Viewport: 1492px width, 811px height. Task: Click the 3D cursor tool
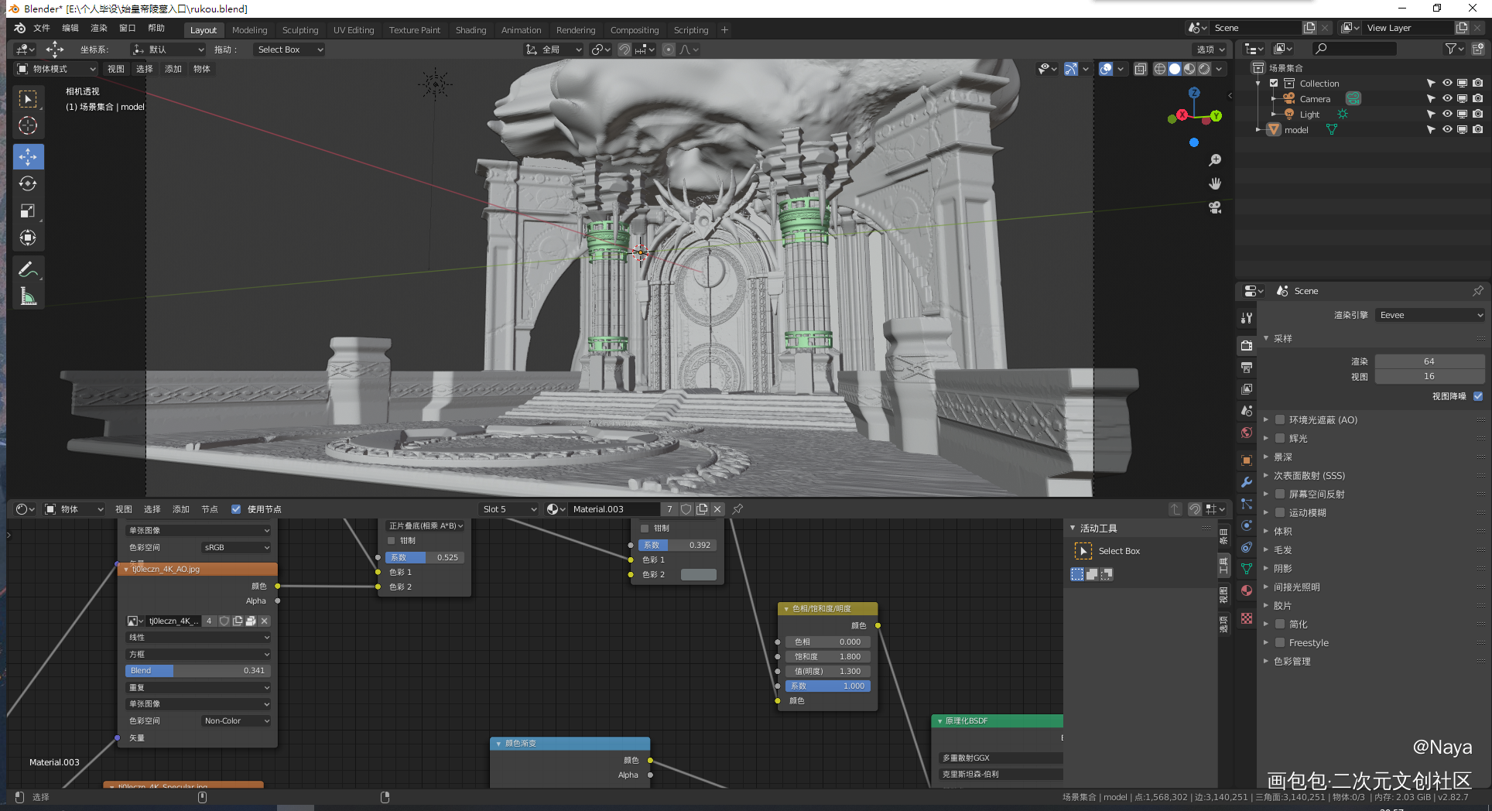point(28,125)
